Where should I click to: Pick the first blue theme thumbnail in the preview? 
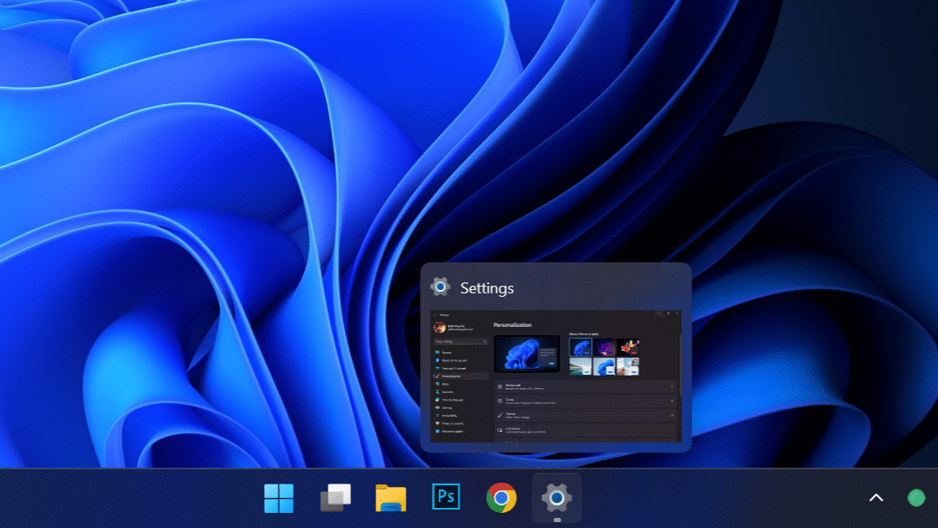[x=580, y=347]
